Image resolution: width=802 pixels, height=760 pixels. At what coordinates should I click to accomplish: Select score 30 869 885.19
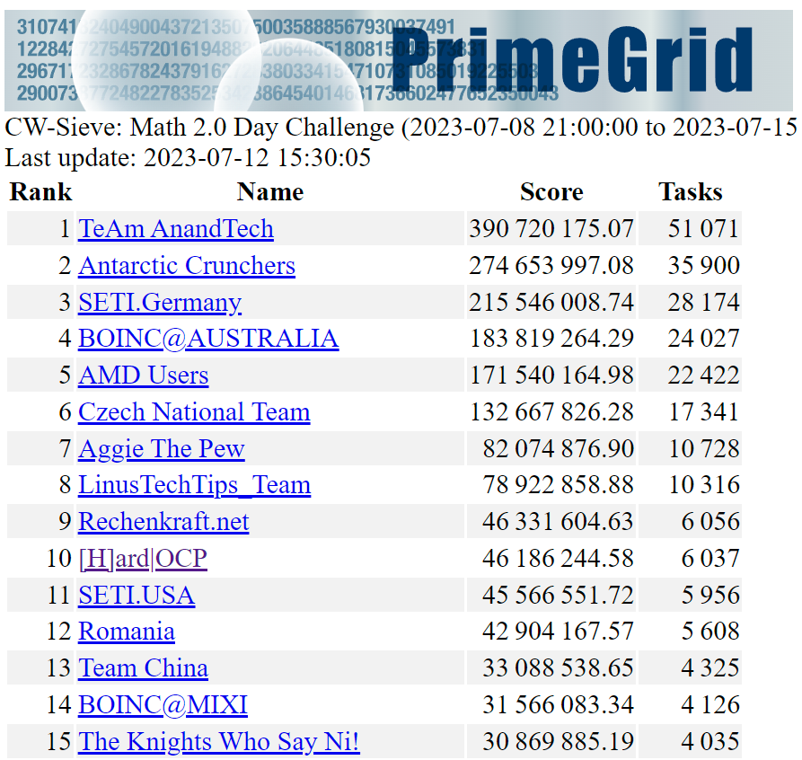coord(558,741)
